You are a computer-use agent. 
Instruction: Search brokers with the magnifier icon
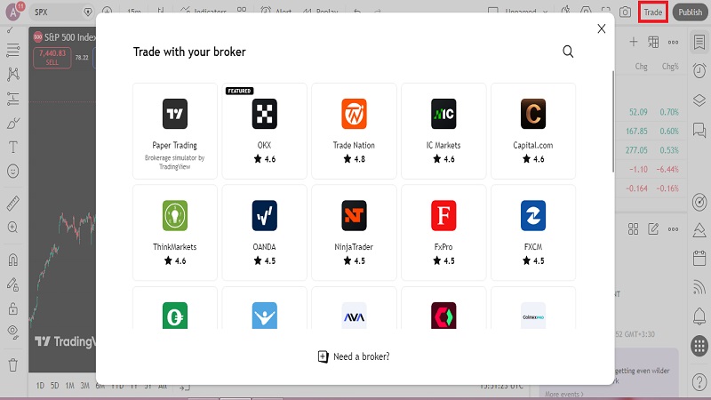568,52
